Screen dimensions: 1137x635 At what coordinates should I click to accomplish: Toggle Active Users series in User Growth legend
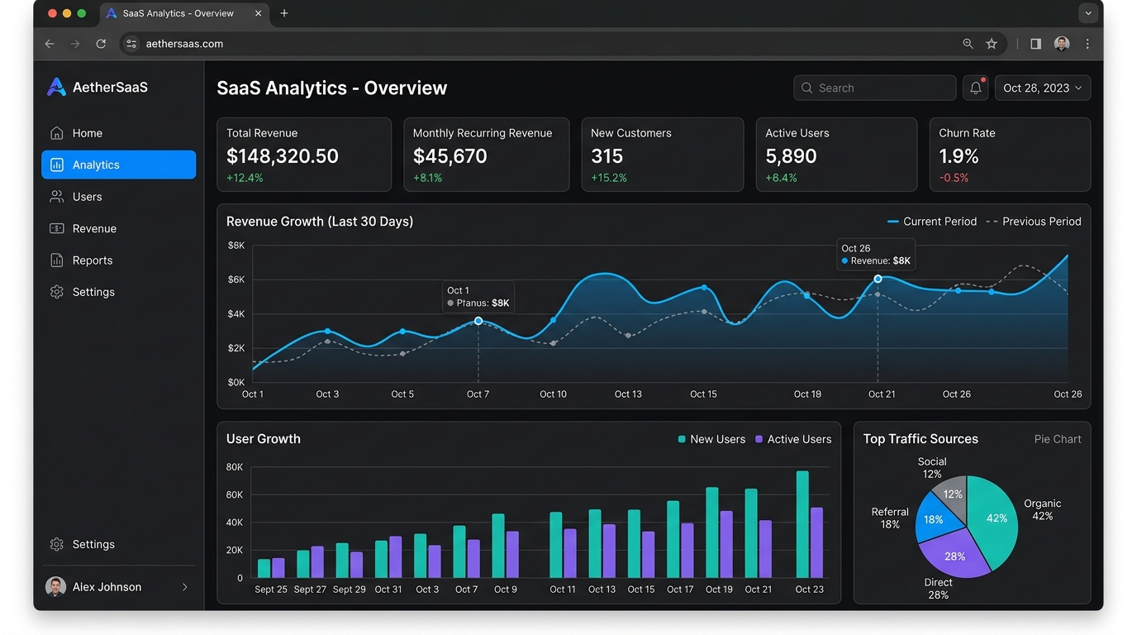click(793, 439)
